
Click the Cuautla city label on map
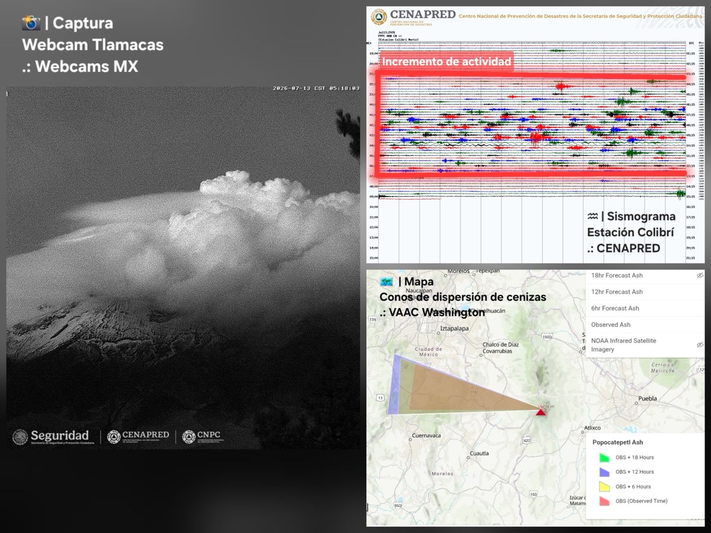tap(478, 454)
